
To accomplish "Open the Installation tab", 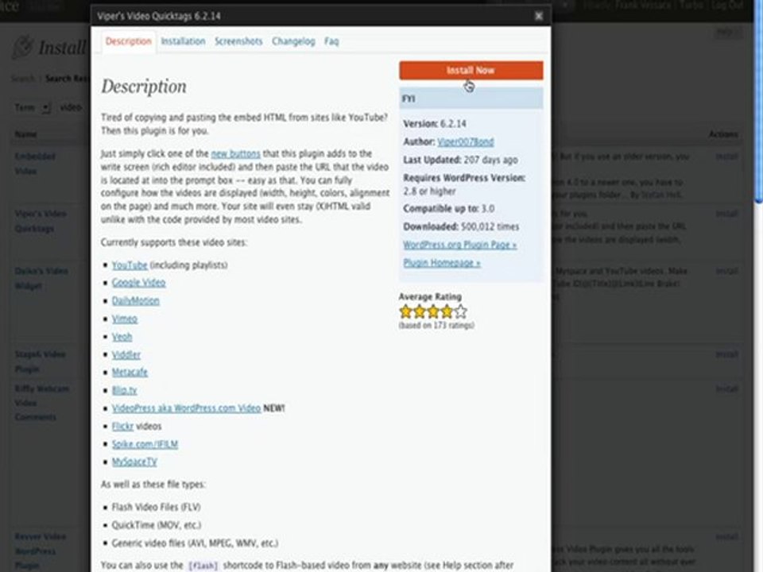I will click(183, 41).
